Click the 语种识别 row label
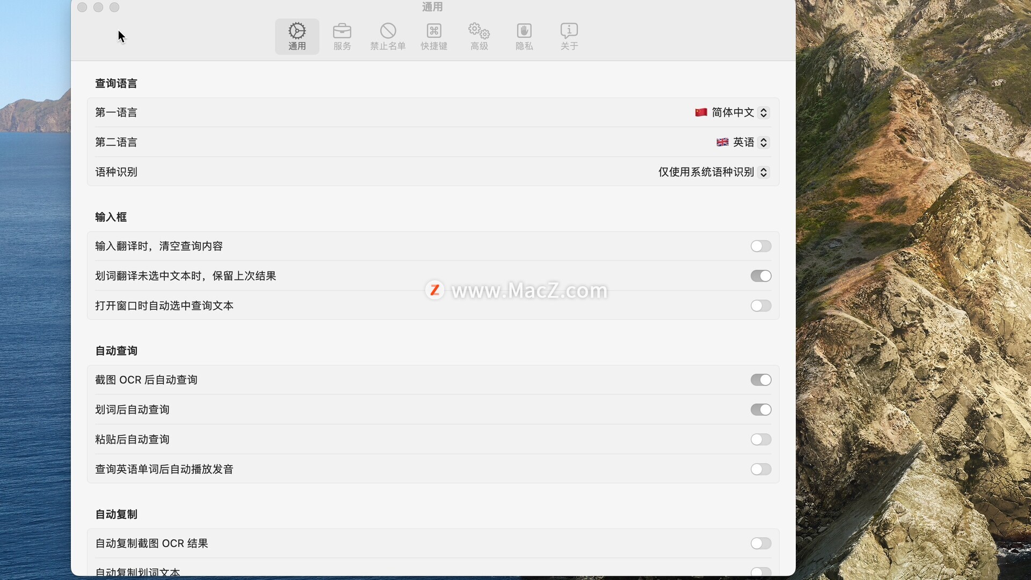This screenshot has height=580, width=1031. tap(116, 172)
